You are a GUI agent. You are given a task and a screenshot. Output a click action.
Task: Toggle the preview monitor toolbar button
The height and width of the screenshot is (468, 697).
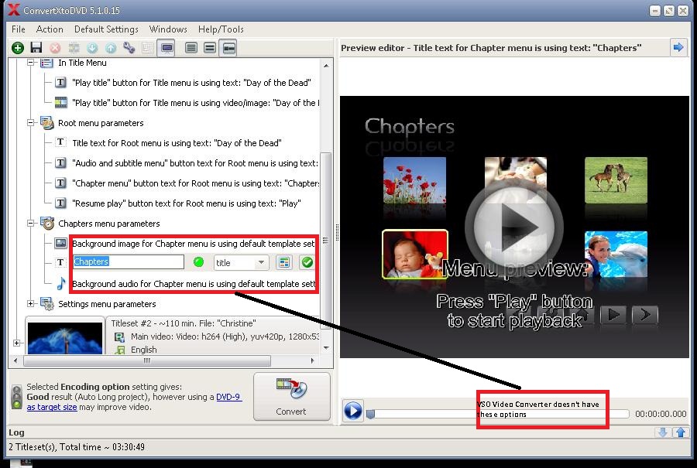pos(167,47)
